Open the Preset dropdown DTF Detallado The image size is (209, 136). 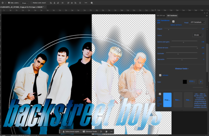[x=198, y=22]
